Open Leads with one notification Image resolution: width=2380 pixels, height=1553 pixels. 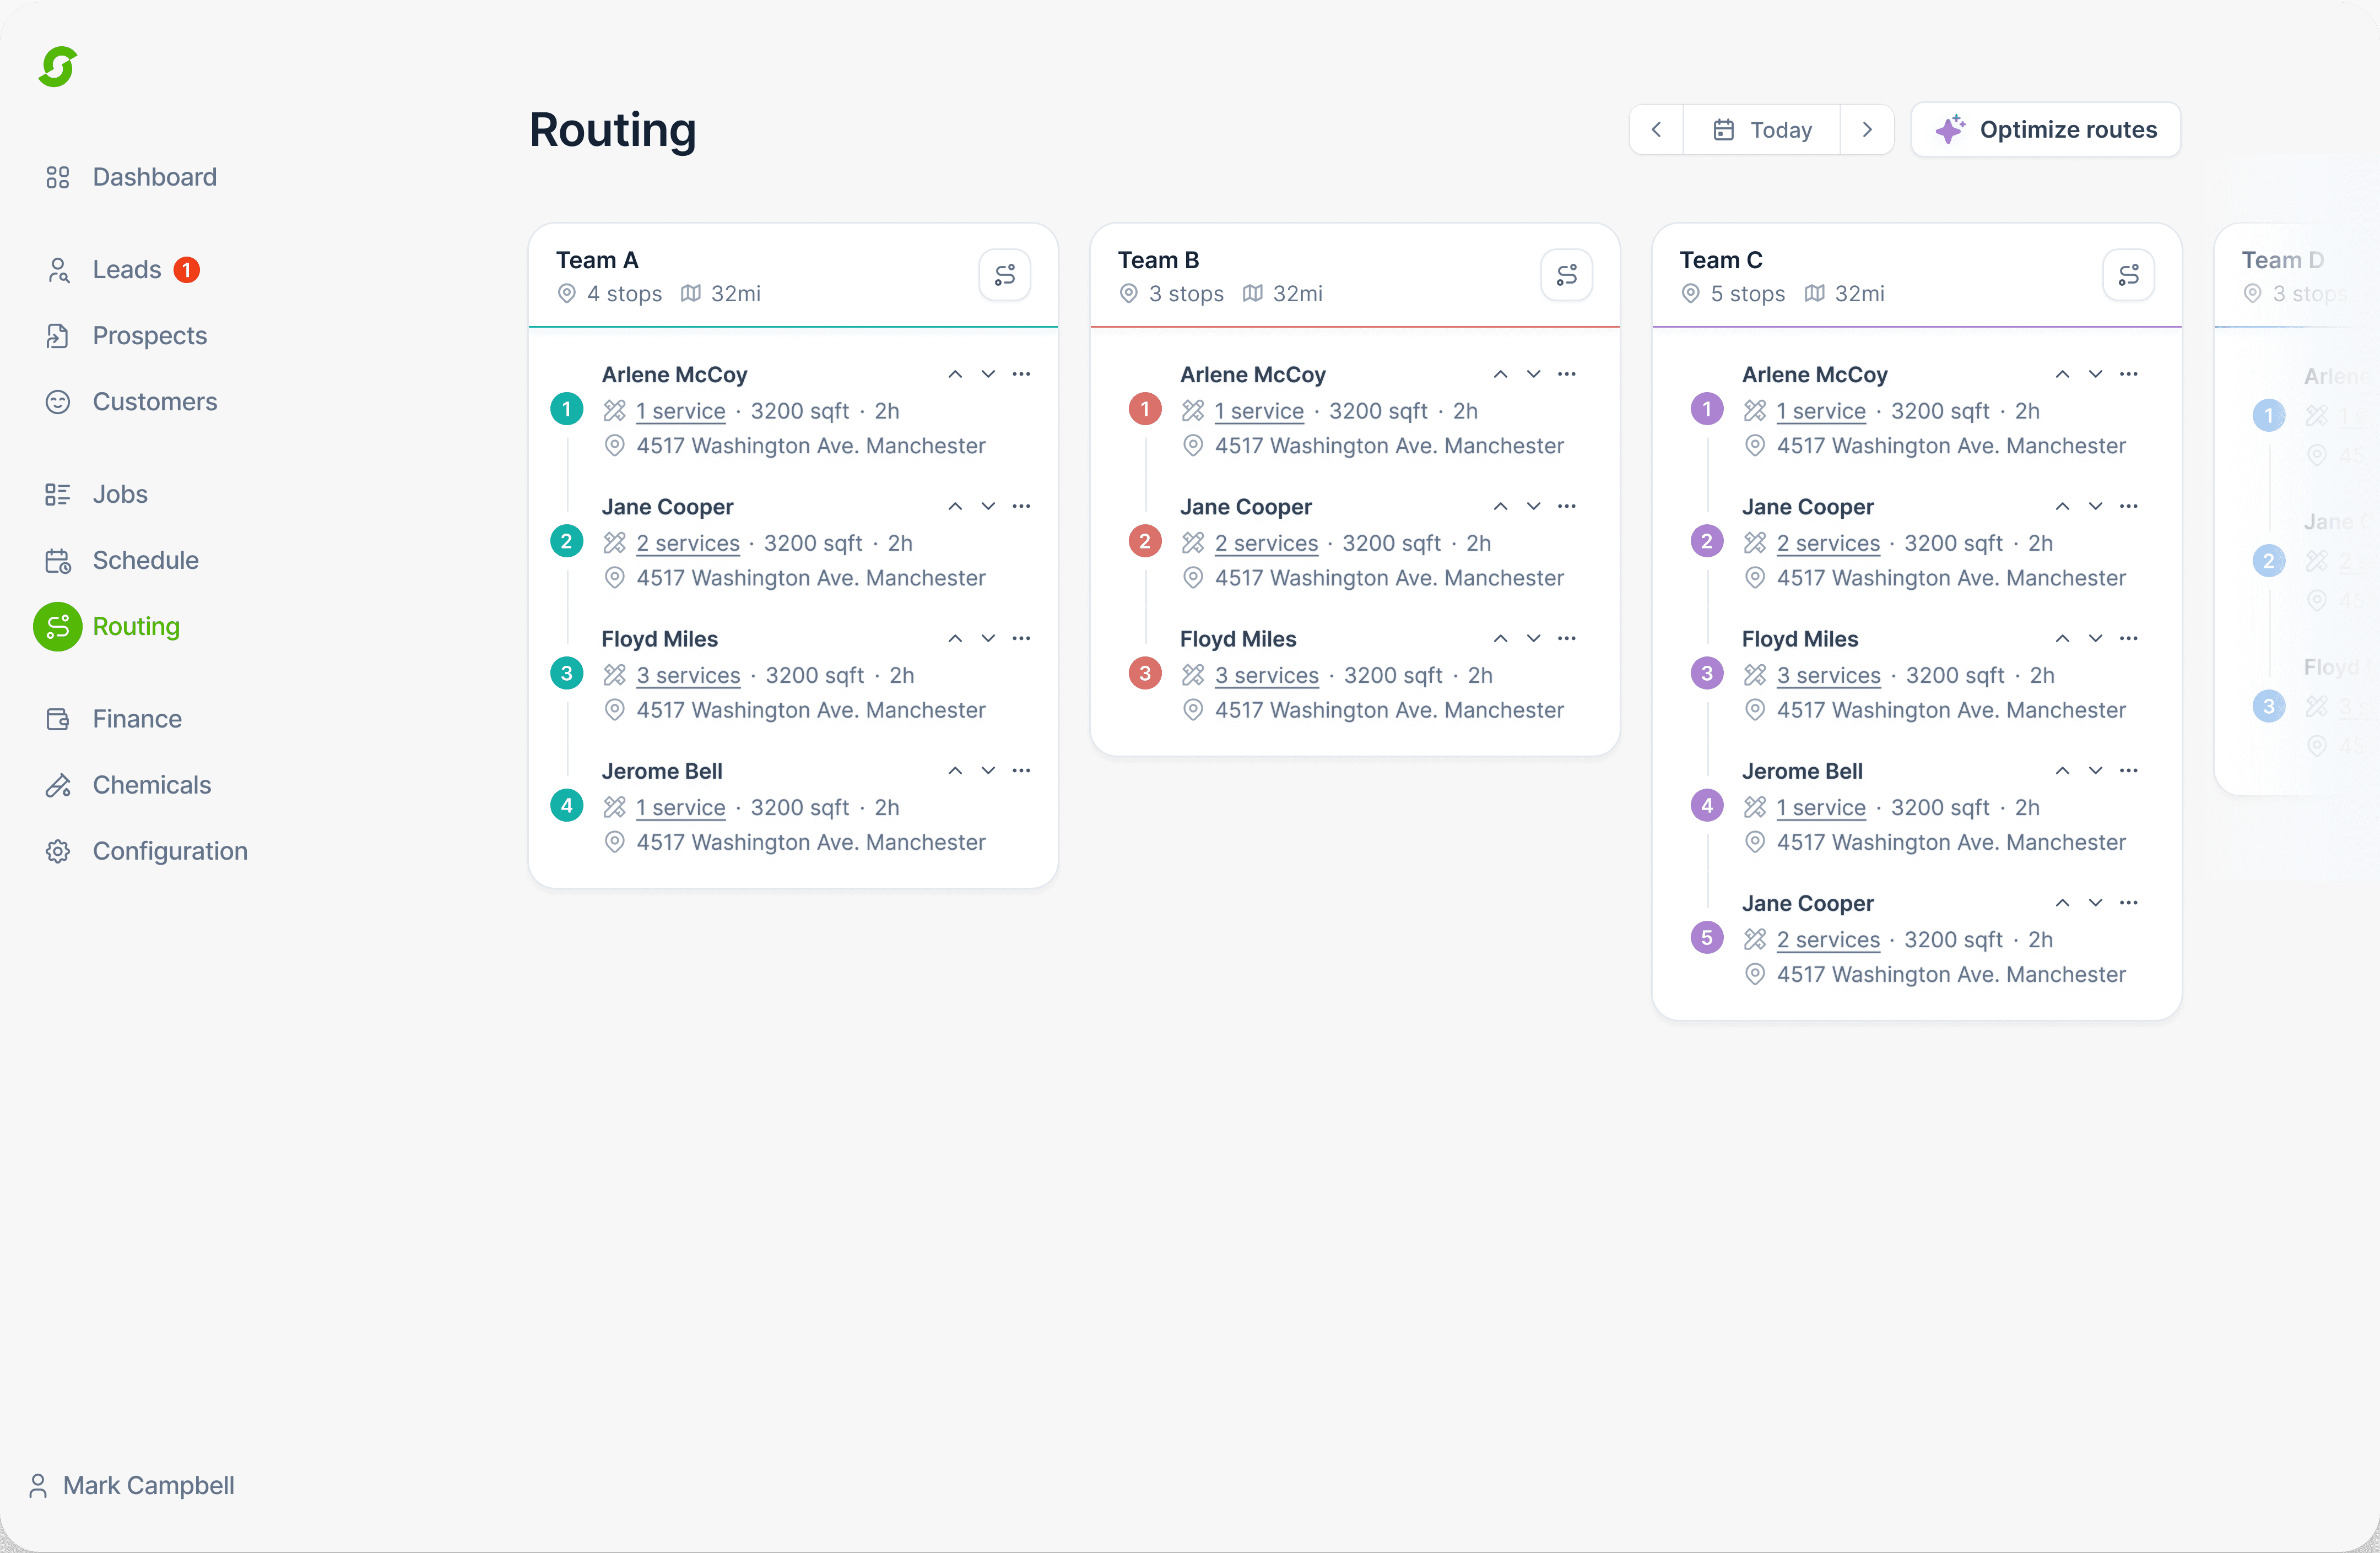tap(127, 270)
